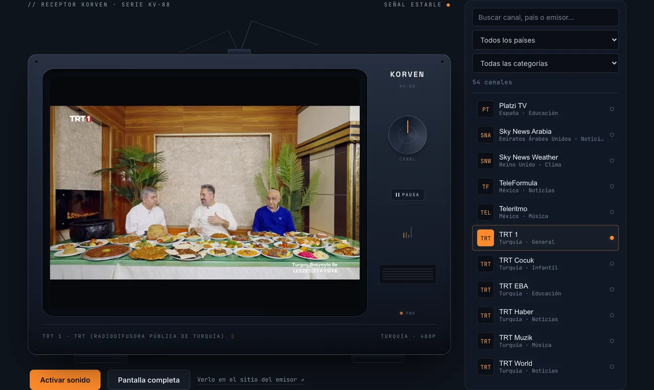Select the TRT World status dot
Viewport: 654px width, 390px height.
(x=612, y=367)
